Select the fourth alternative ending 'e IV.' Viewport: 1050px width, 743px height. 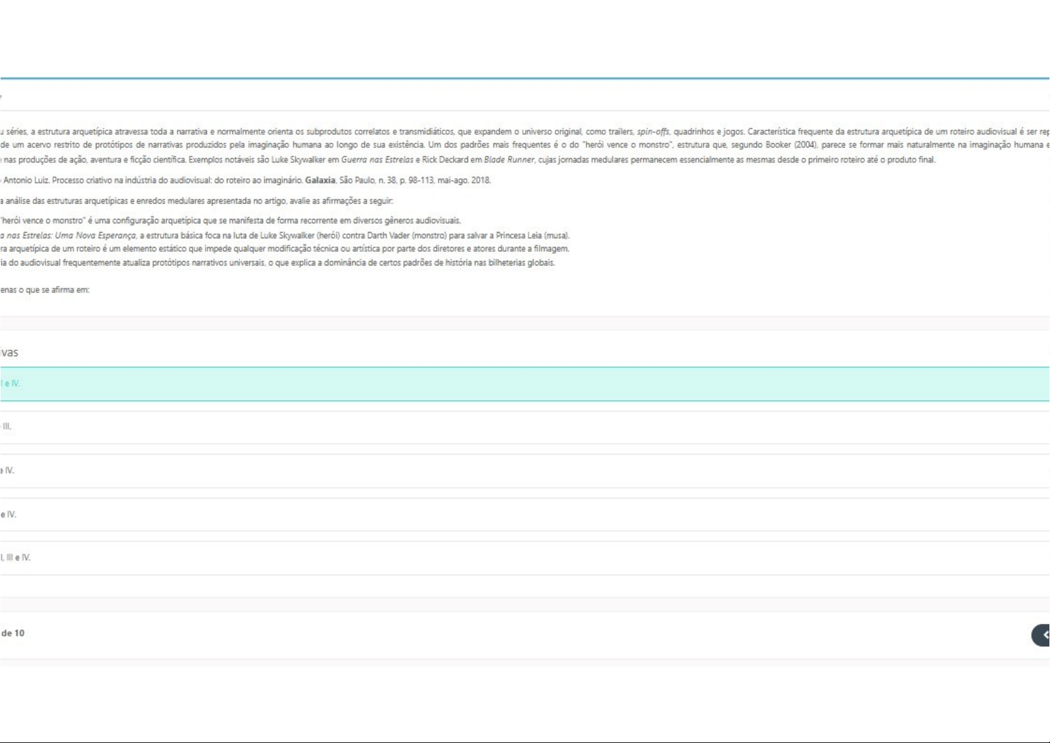point(9,514)
